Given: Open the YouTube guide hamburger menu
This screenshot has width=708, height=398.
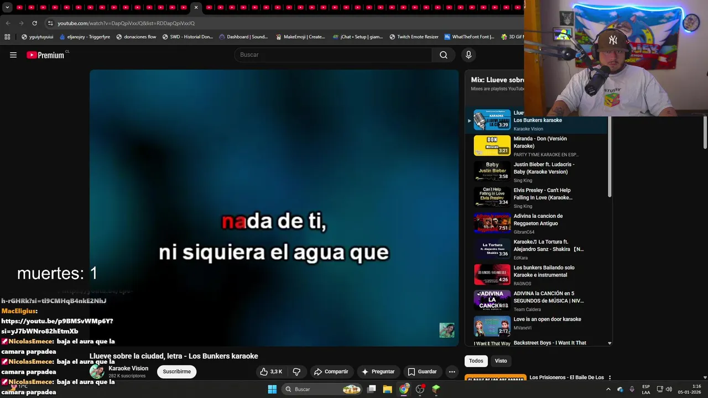Looking at the screenshot, I should coord(13,55).
